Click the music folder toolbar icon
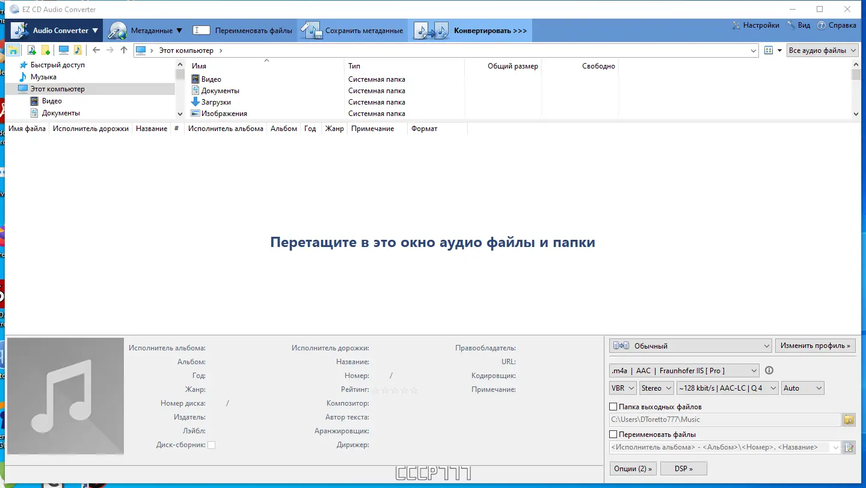866x488 pixels. coord(78,50)
